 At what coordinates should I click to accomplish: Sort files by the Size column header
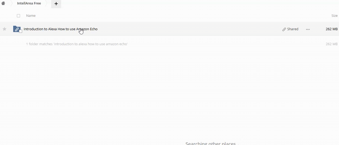pyautogui.click(x=334, y=16)
